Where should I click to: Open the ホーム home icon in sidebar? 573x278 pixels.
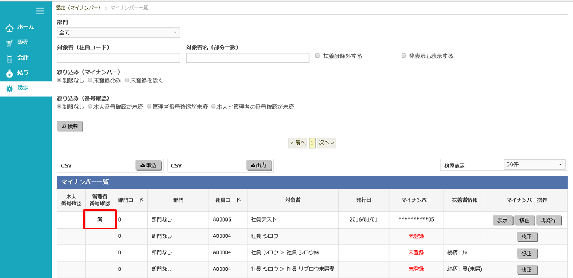[10, 28]
